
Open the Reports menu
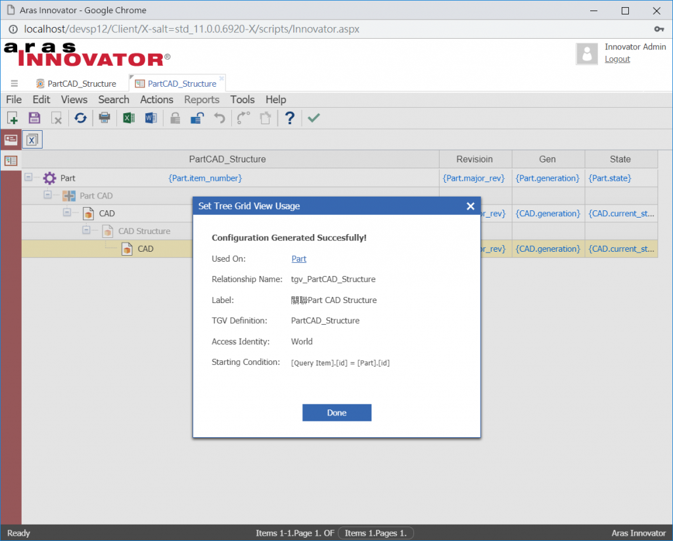[x=202, y=100]
